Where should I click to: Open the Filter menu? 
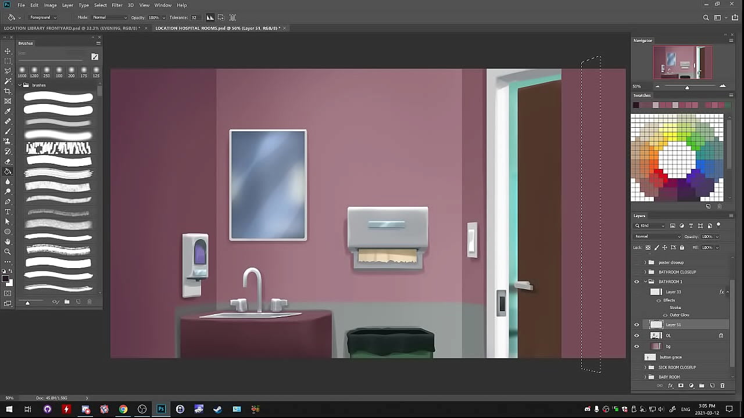coord(117,5)
